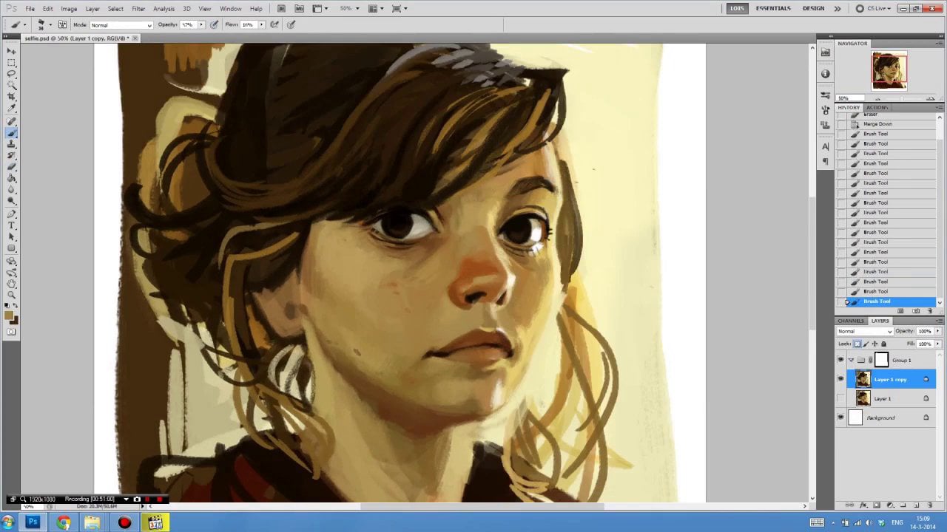
Task: Select the Type tool
Action: [12, 225]
